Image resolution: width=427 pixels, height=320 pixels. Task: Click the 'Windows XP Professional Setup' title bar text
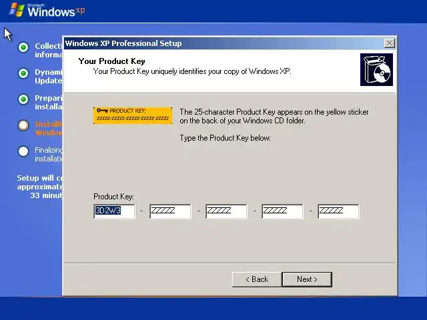(x=123, y=43)
